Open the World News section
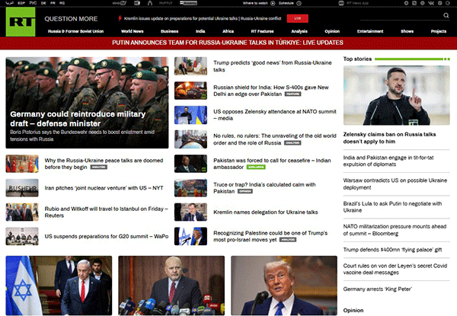Screen dimensions: 457x316 click(x=133, y=31)
